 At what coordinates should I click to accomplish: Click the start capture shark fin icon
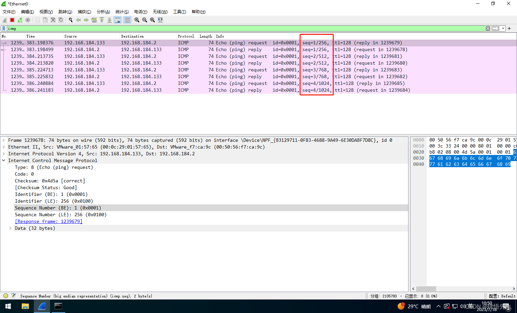[5, 20]
